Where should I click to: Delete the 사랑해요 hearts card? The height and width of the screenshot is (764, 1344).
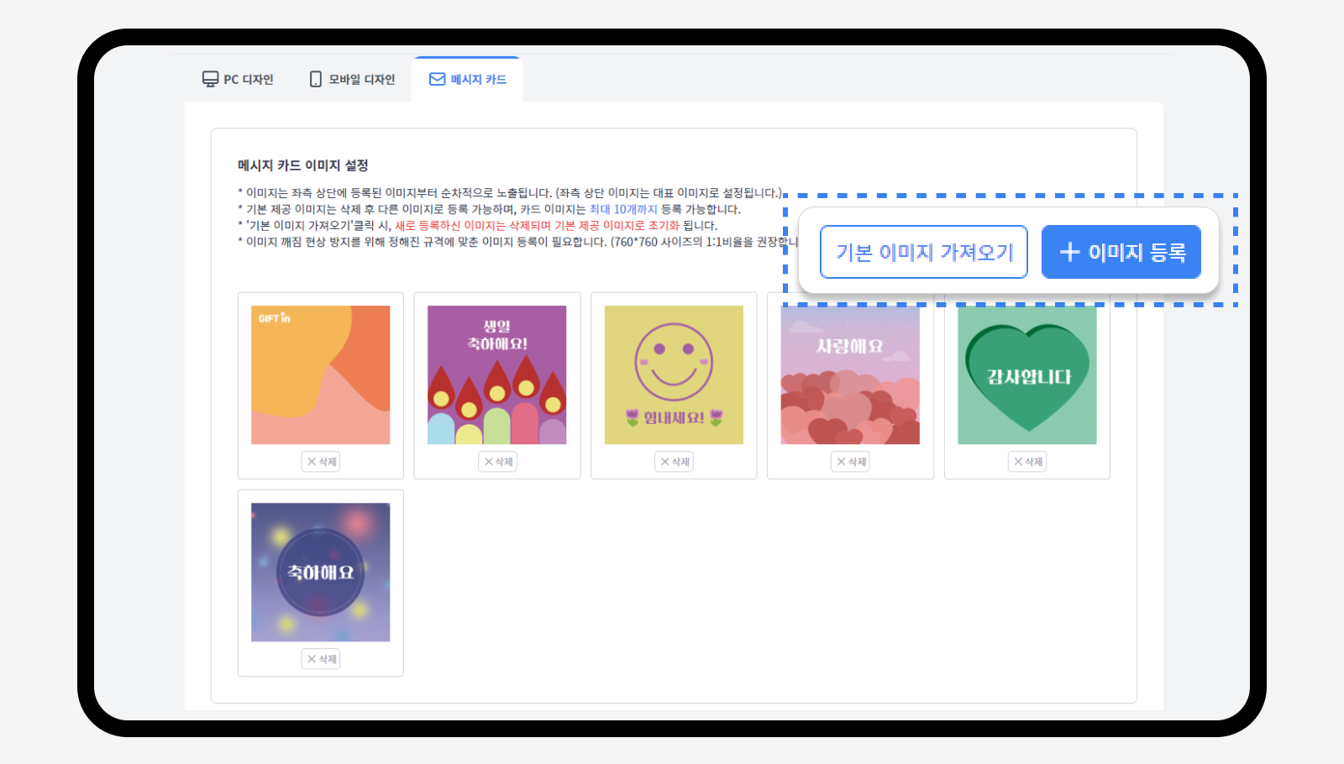850,462
